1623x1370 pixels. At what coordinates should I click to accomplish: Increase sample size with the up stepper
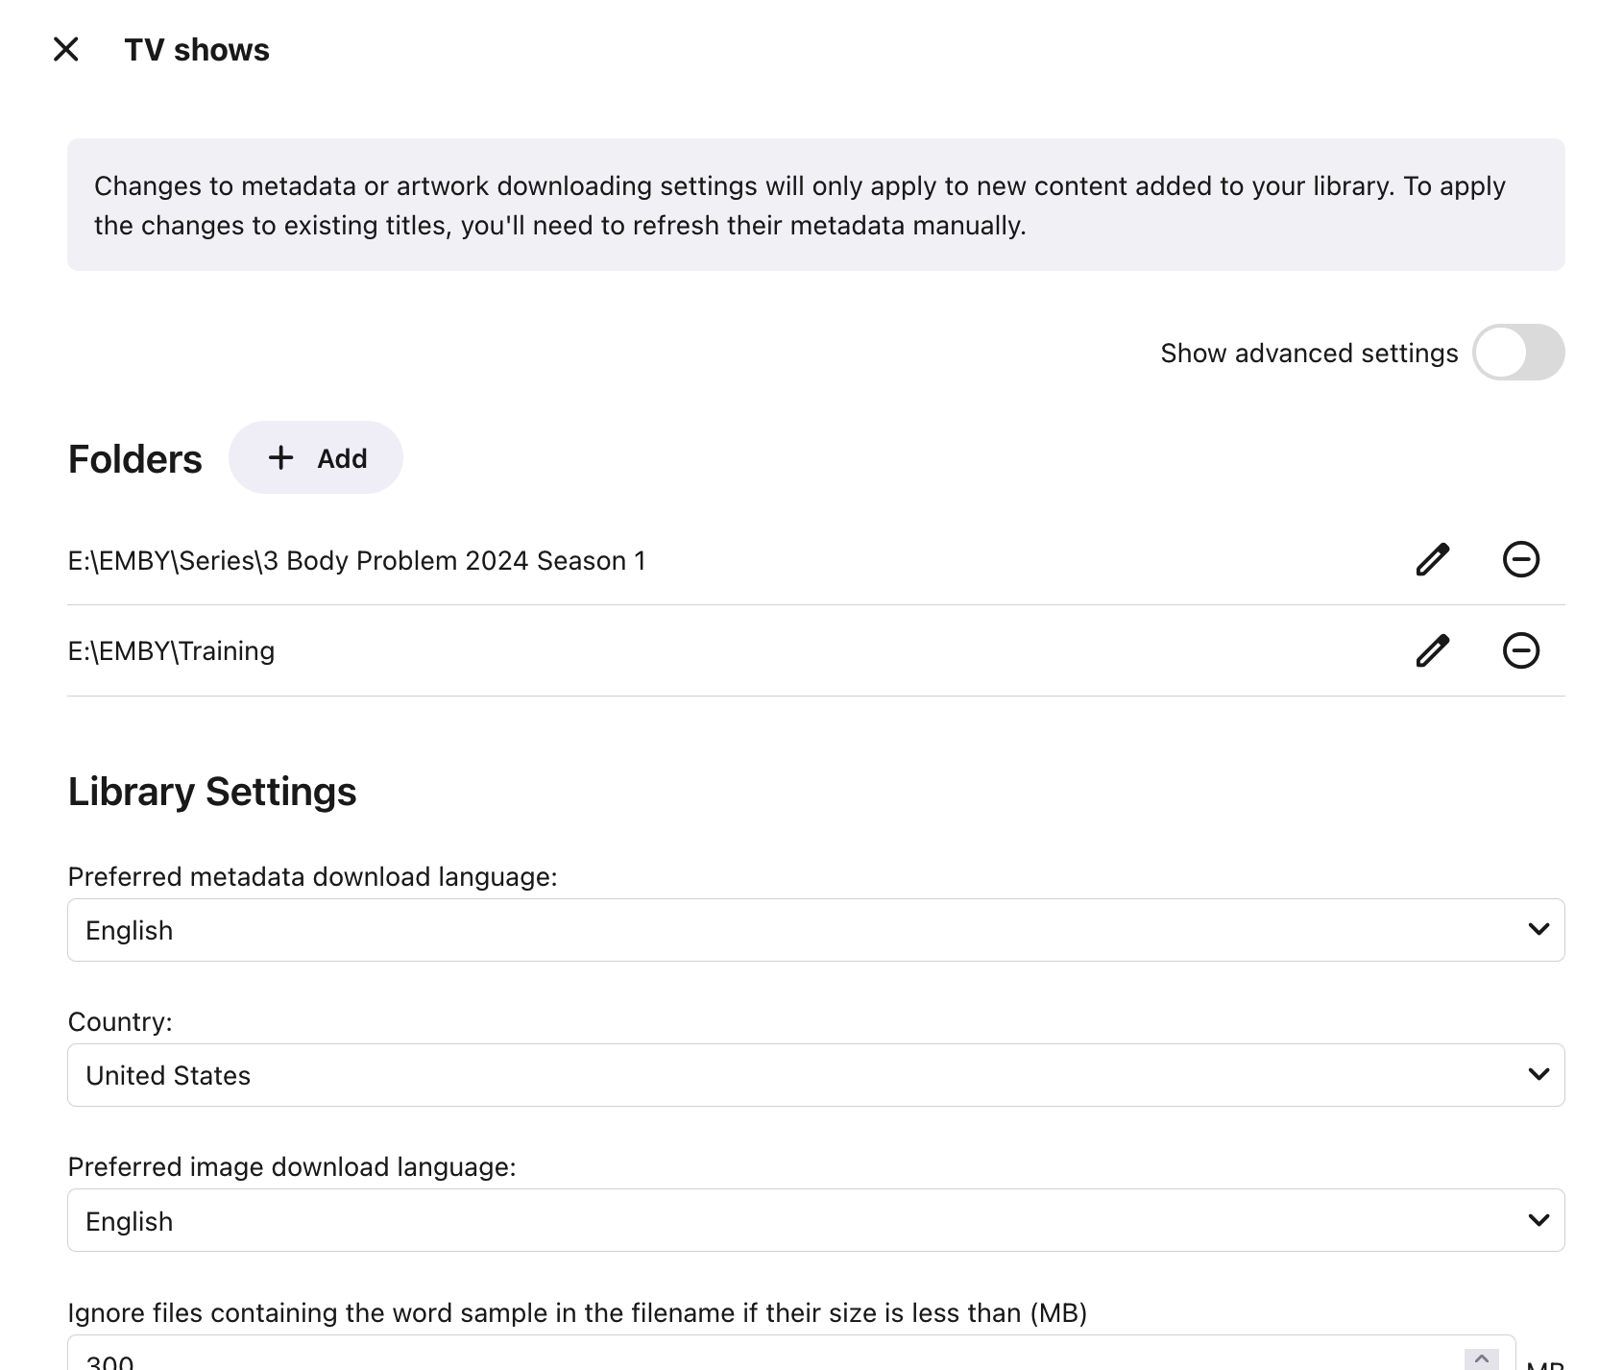1481,1358
